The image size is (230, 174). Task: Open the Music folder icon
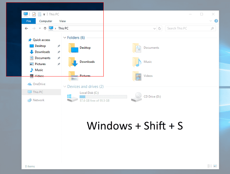coord(137,62)
